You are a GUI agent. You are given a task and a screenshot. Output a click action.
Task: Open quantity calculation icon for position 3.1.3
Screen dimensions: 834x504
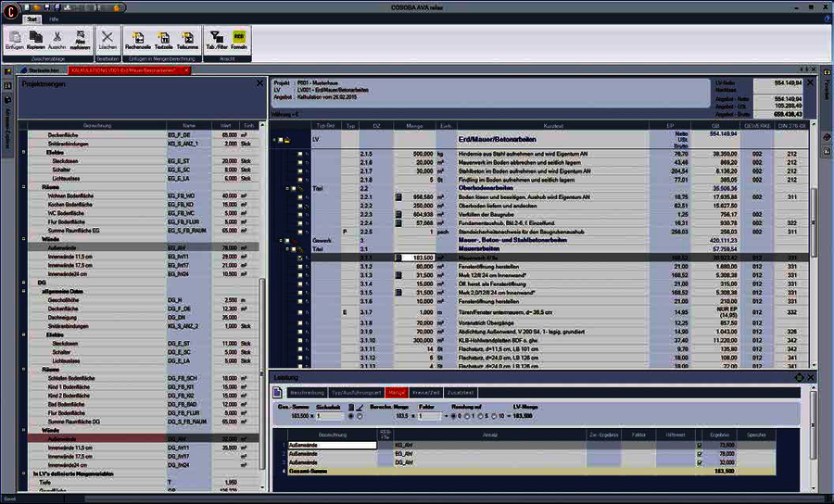click(x=398, y=275)
